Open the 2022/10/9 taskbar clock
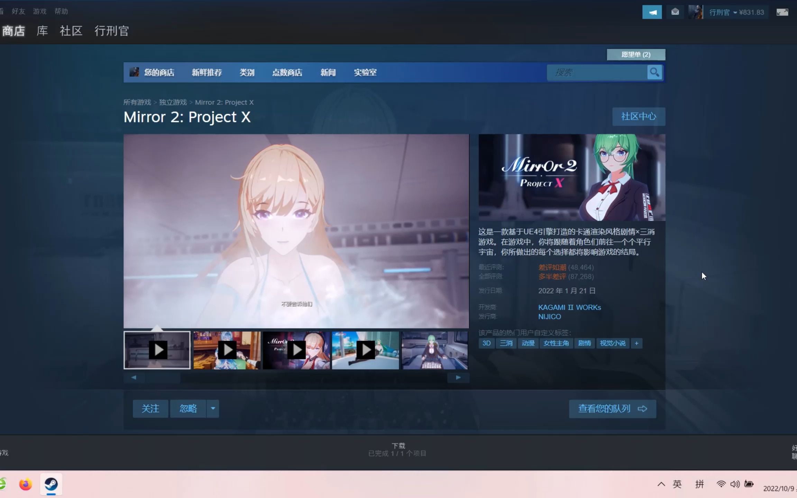The width and height of the screenshot is (797, 498). 779,488
